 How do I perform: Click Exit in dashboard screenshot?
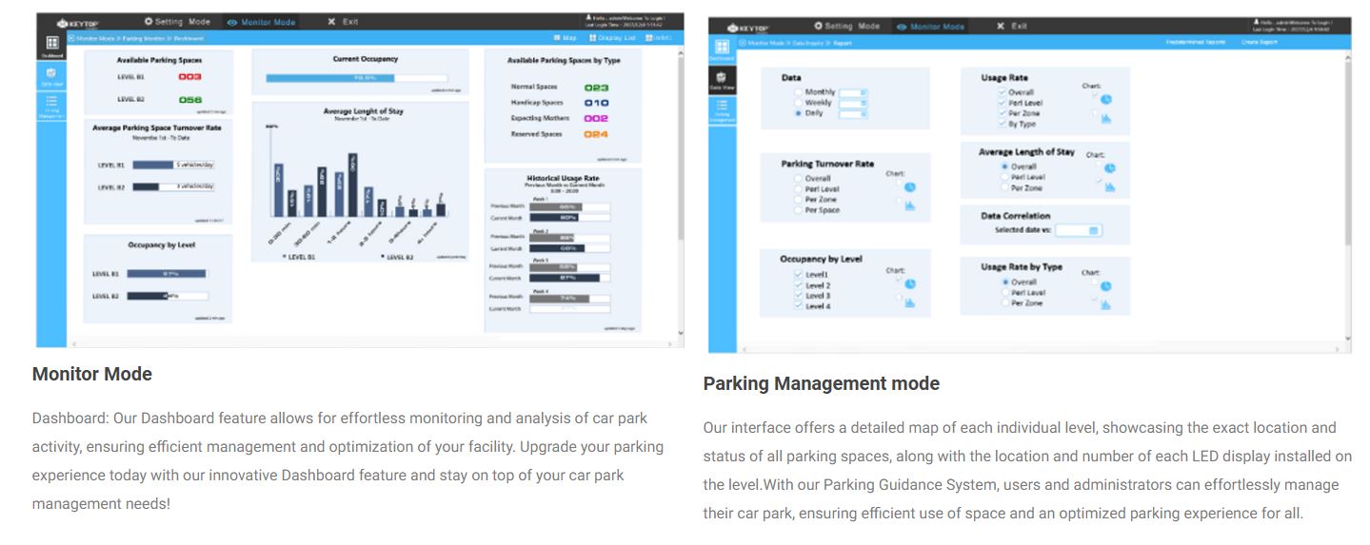[343, 21]
